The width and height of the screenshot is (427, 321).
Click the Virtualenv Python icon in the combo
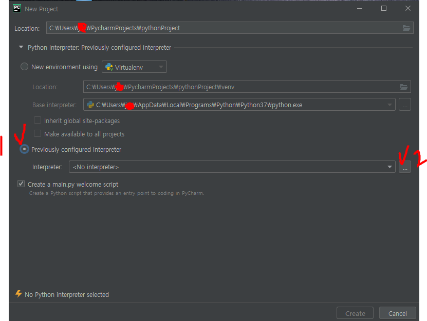(109, 67)
